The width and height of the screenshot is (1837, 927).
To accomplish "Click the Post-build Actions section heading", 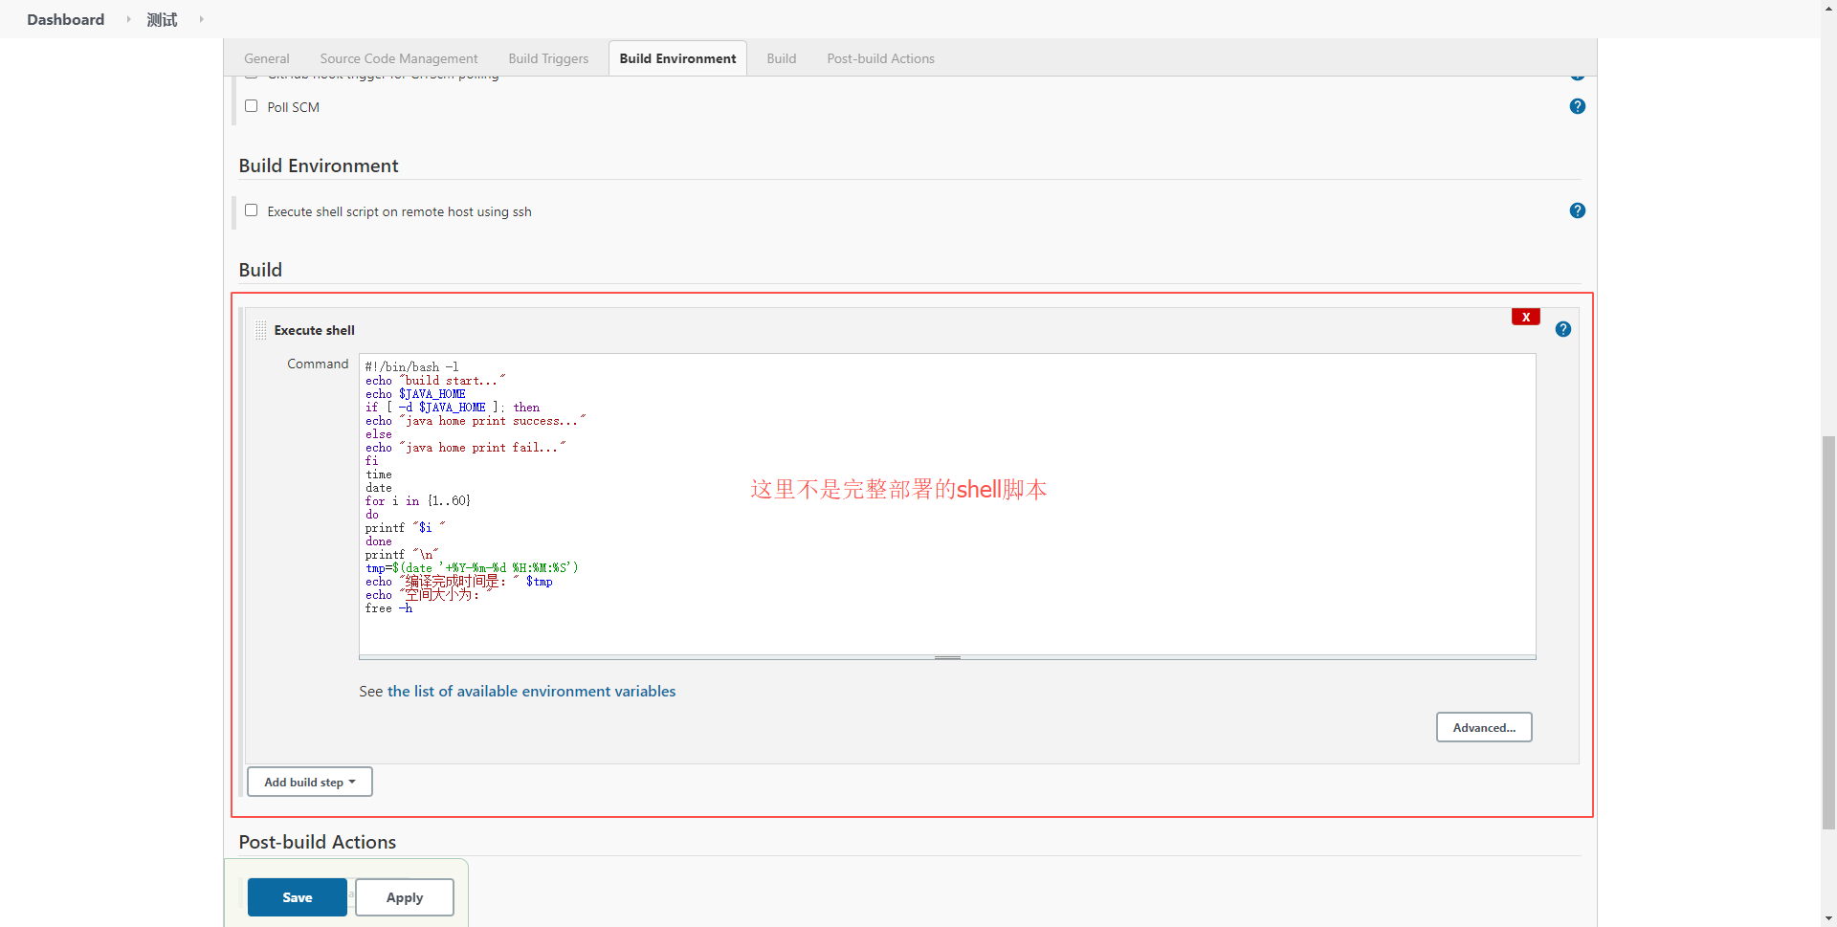I will (x=318, y=842).
